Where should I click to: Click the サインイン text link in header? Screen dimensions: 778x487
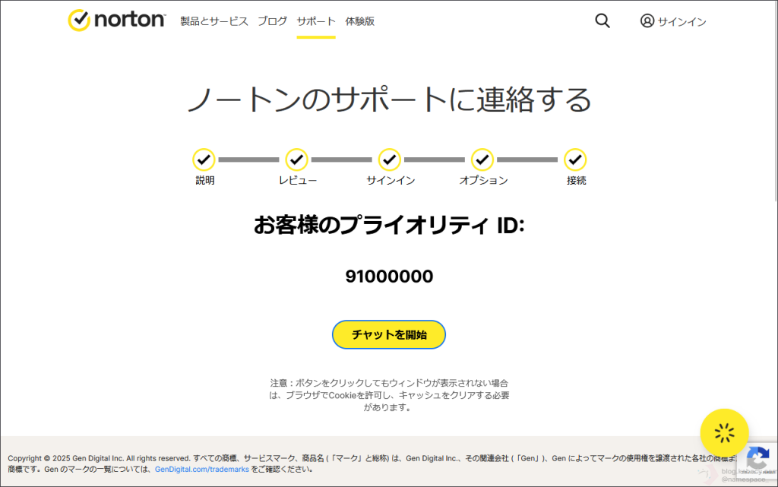(682, 22)
